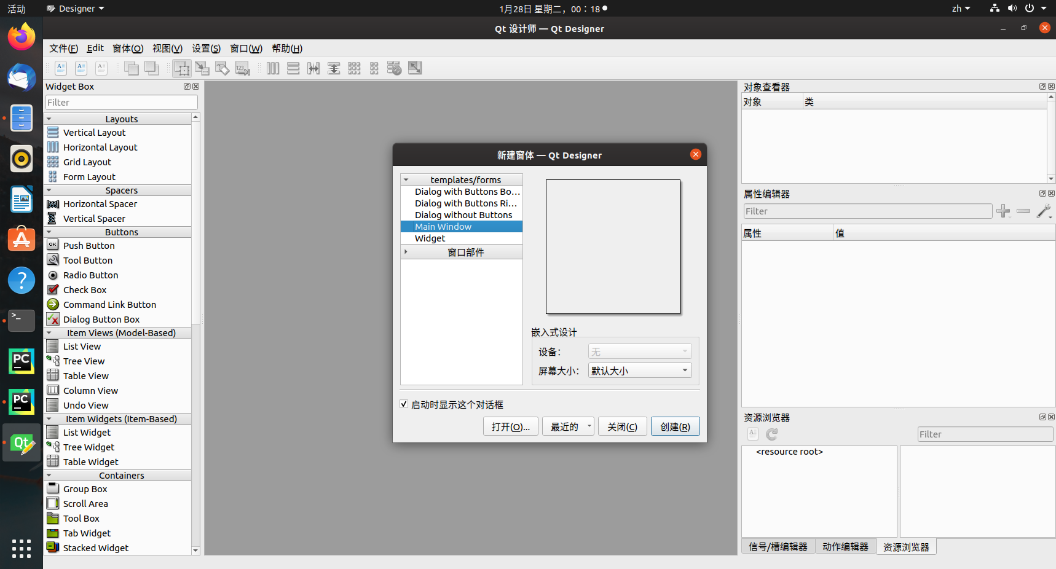
Task: Open Thunderbird mail from the dock
Action: coord(22,77)
